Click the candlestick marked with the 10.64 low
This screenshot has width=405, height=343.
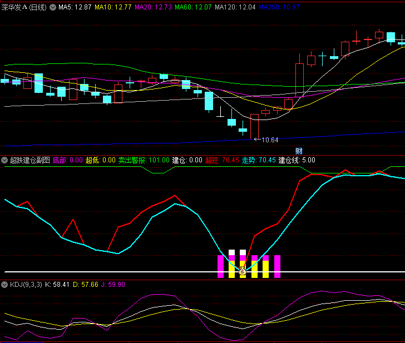(254, 126)
